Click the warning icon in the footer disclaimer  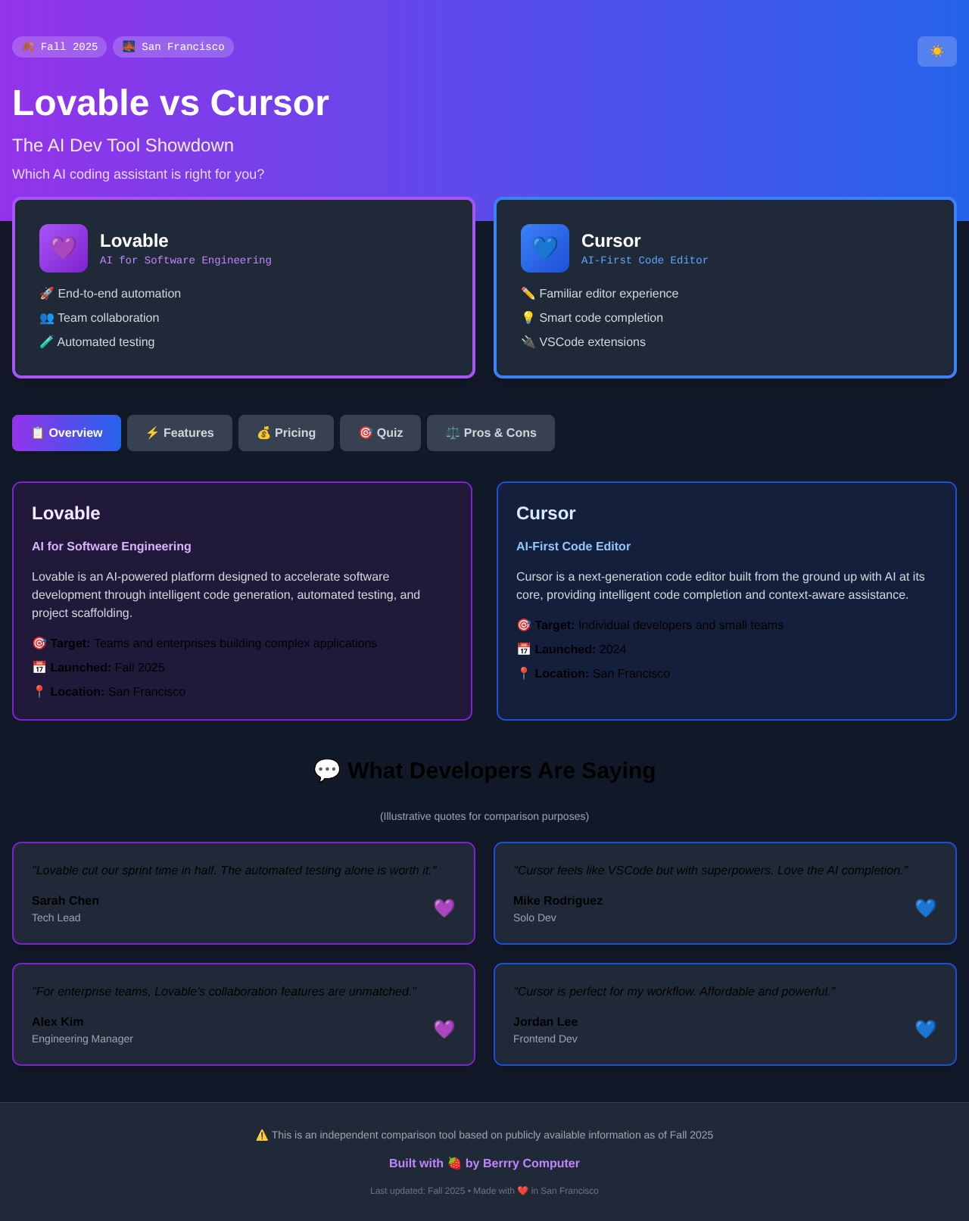click(x=262, y=1135)
